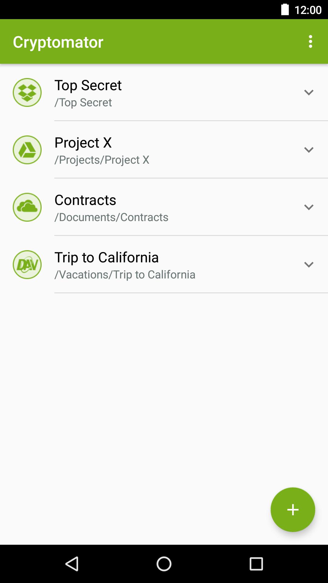Tap the /Documents/Contracts path text
This screenshot has height=583, width=328.
111,217
